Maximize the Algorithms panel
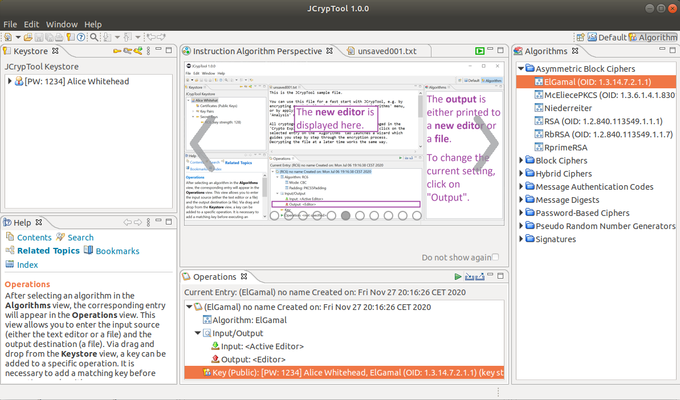The height and width of the screenshot is (400, 680). click(673, 50)
